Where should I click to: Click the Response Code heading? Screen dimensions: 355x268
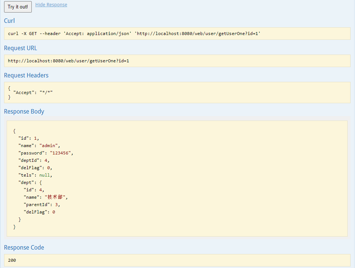point(24,248)
